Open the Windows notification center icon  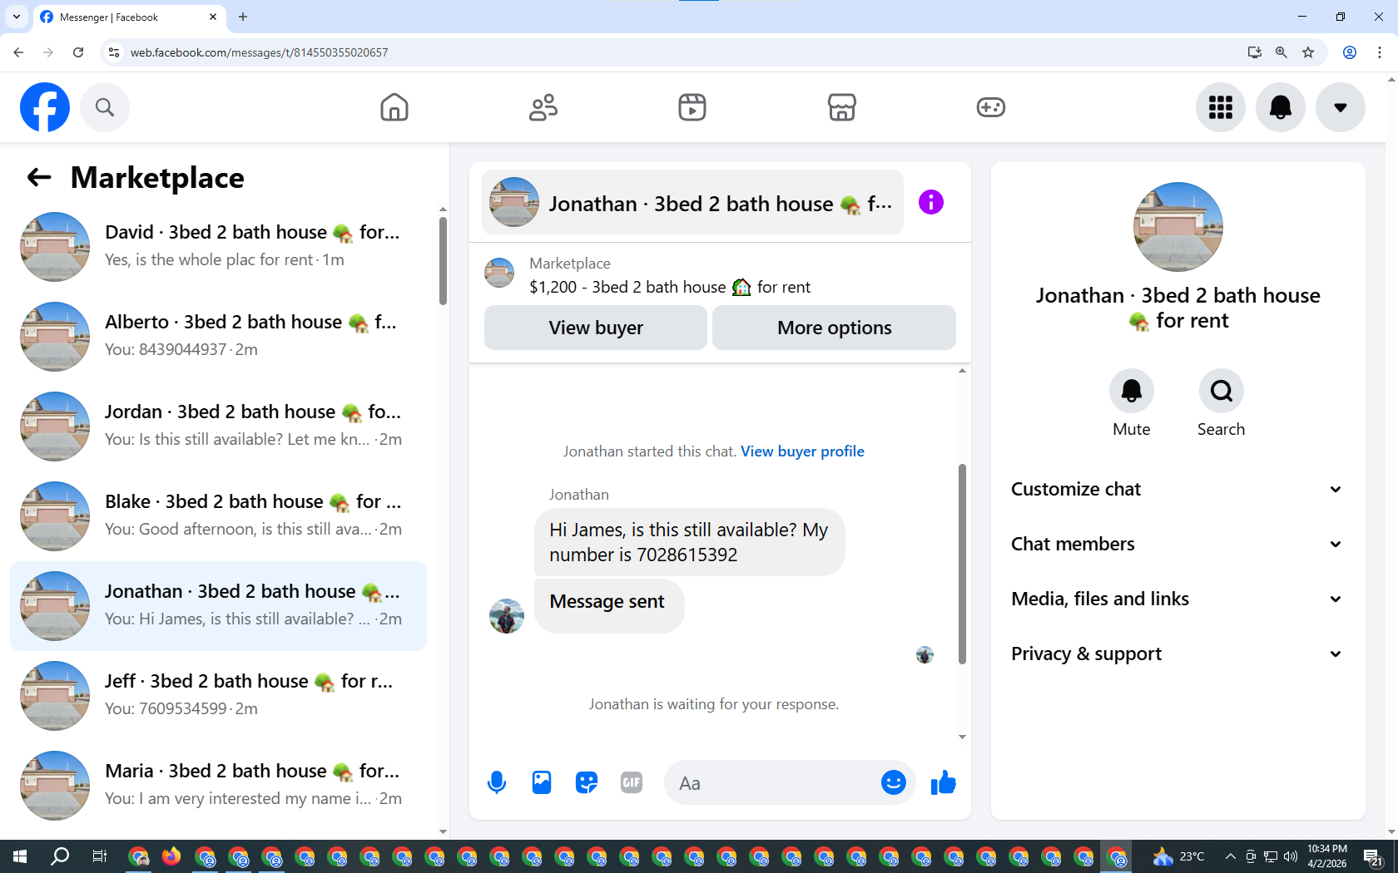pyautogui.click(x=1373, y=856)
